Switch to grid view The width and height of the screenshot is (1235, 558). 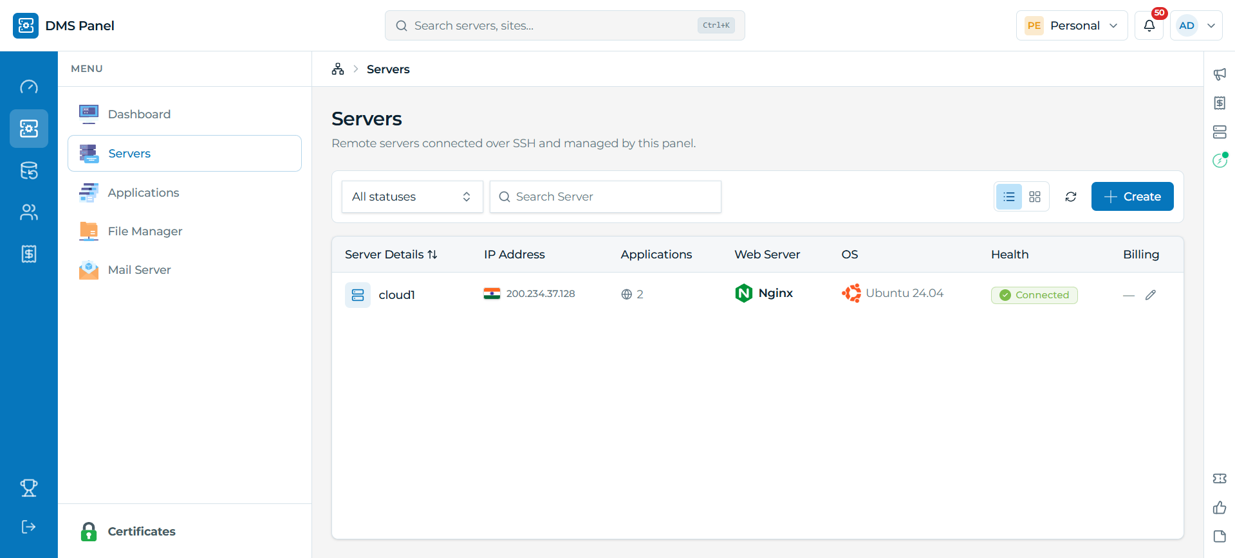(1035, 197)
